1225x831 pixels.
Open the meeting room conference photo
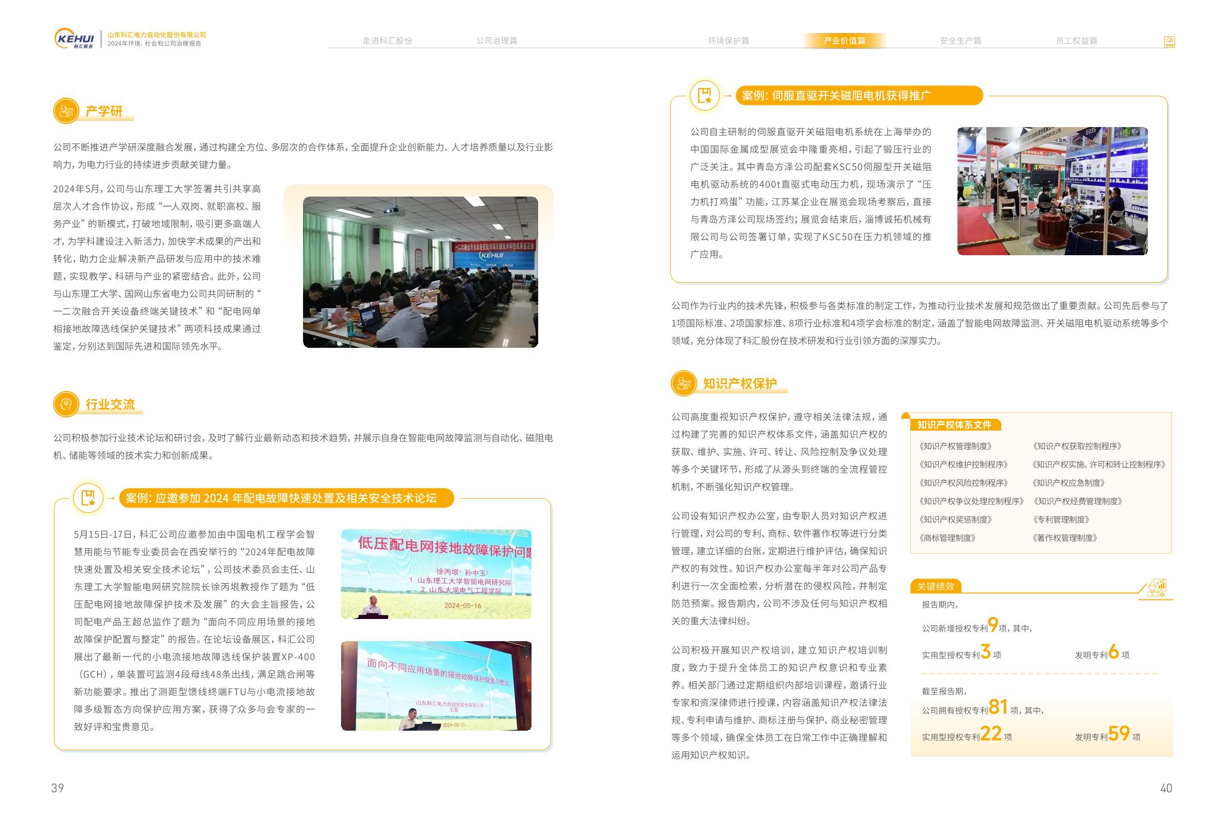pos(420,272)
